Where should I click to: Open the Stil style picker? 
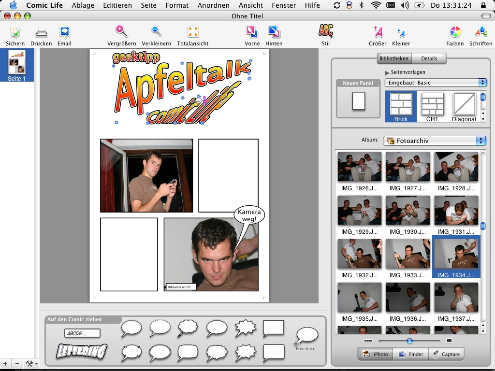[x=325, y=31]
